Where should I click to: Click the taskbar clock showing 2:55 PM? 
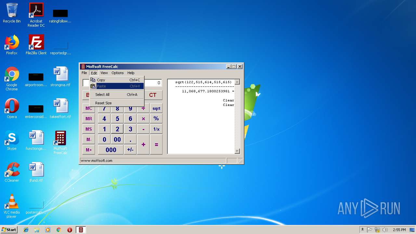[399, 230]
